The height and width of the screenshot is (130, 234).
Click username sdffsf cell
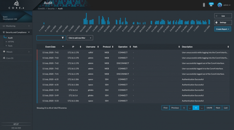[x=90, y=53]
